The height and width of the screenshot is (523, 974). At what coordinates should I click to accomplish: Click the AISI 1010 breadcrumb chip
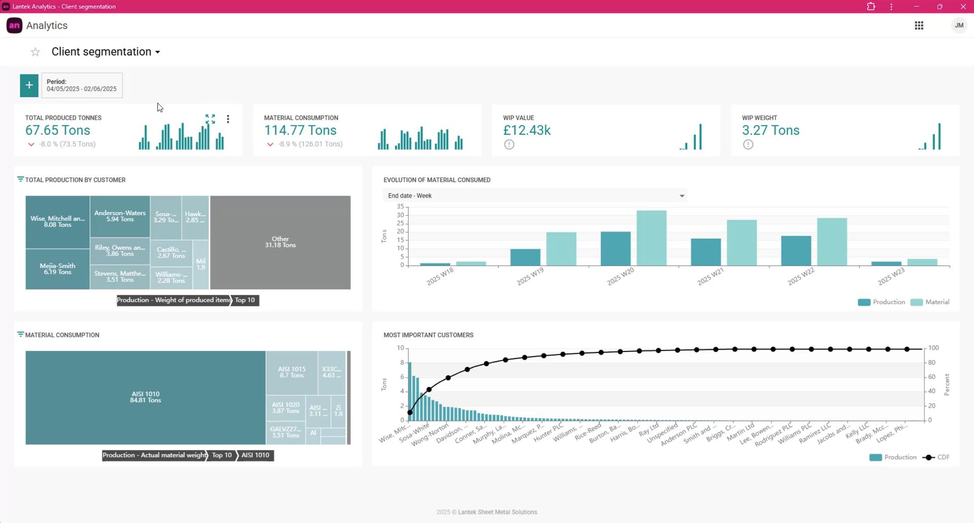click(256, 456)
